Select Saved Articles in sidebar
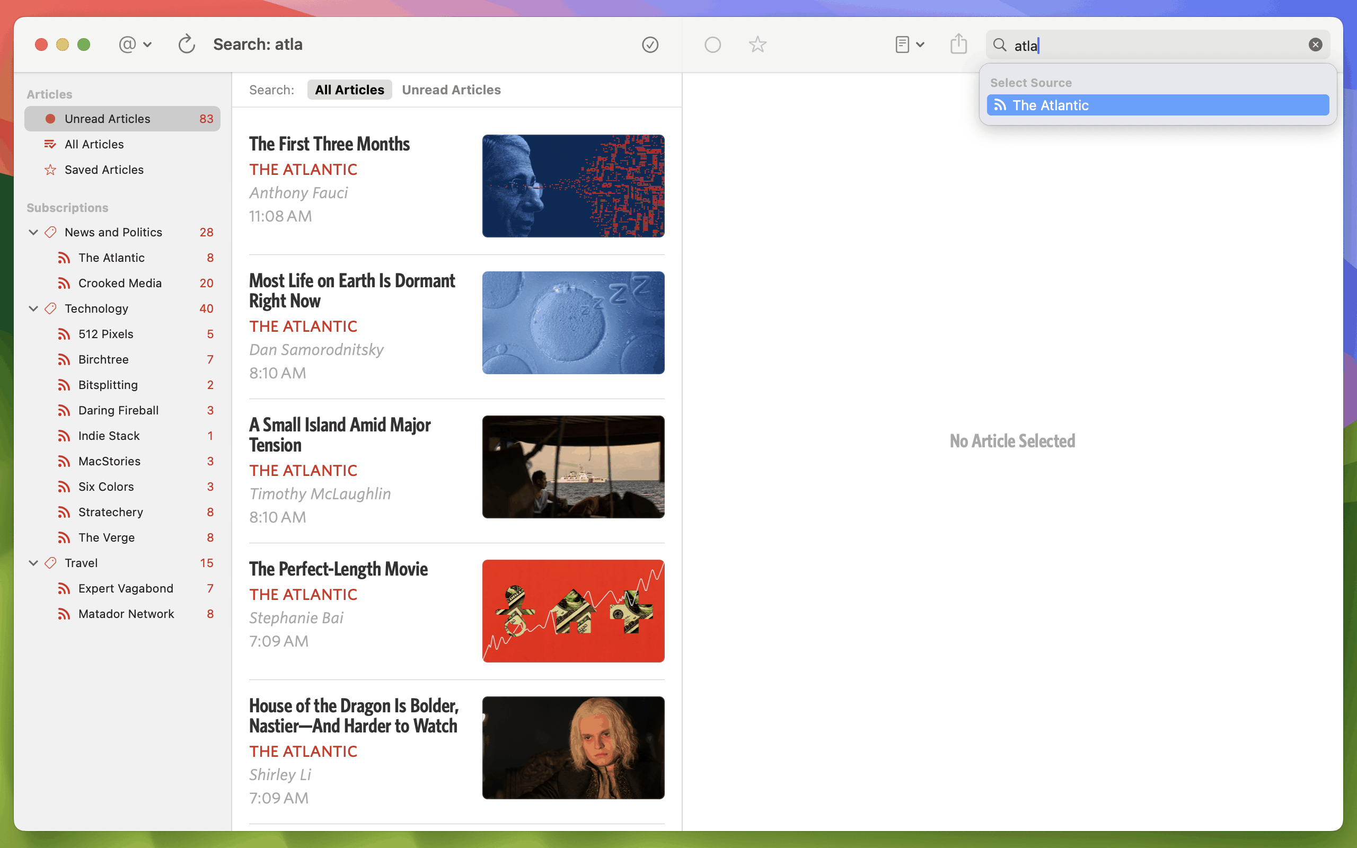The height and width of the screenshot is (848, 1357). pyautogui.click(x=122, y=170)
